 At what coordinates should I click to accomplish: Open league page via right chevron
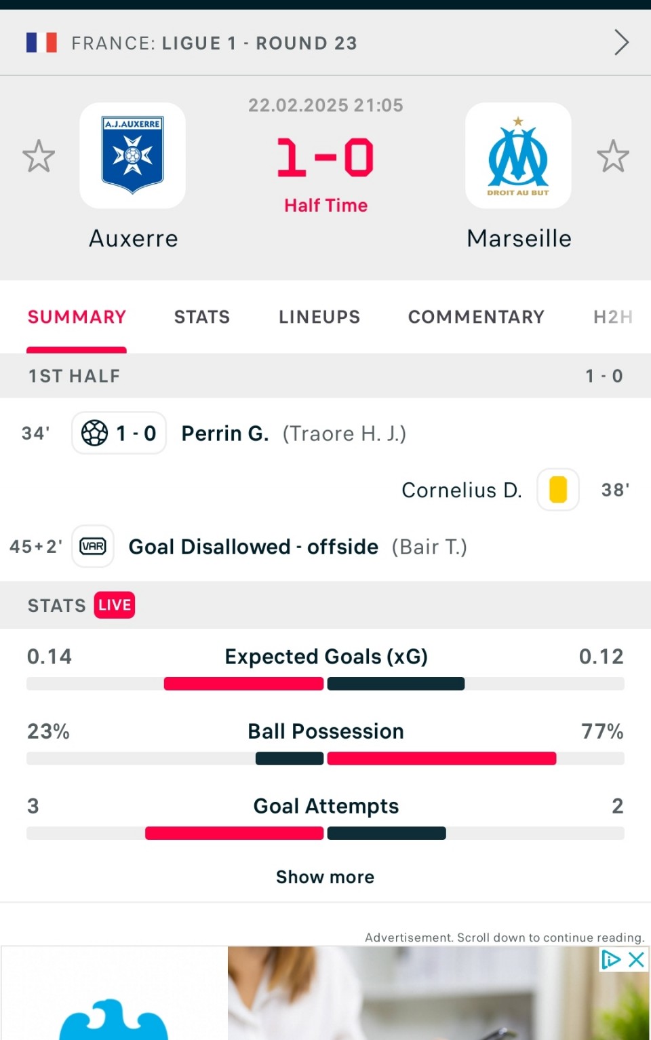tap(621, 43)
